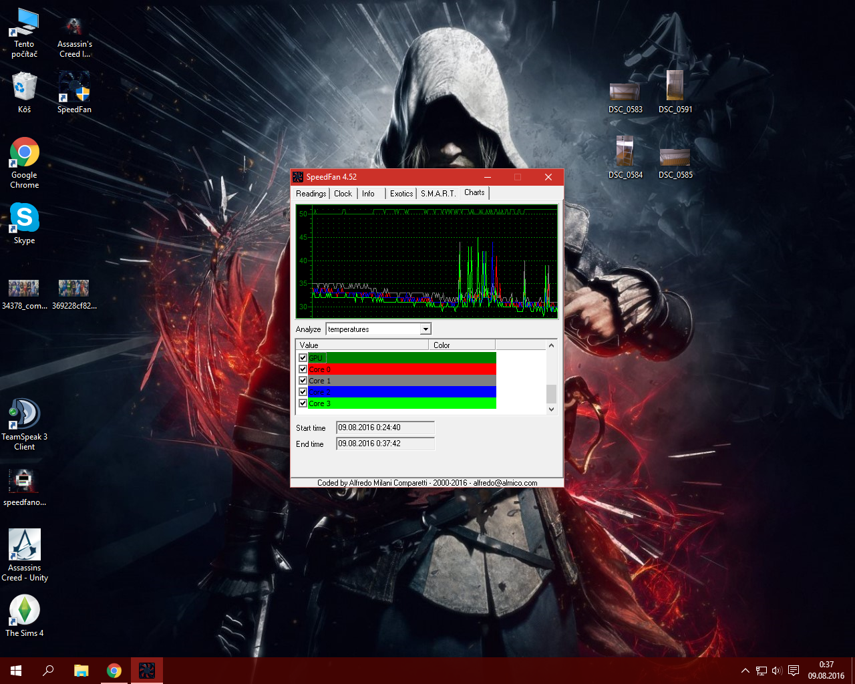Show hidden system tray icons

[745, 671]
